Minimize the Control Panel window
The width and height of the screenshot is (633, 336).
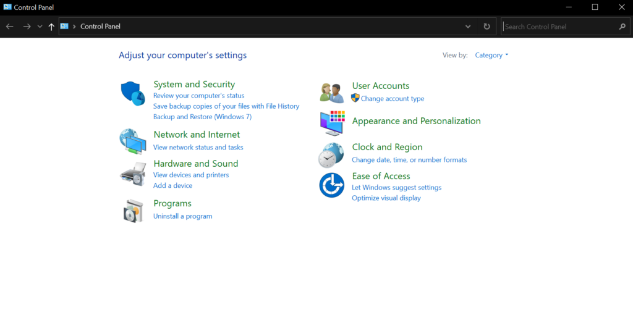point(569,7)
